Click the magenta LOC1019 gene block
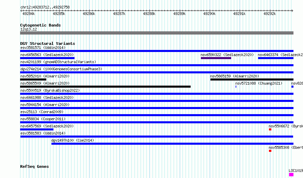The image size is (303, 178). [291, 175]
